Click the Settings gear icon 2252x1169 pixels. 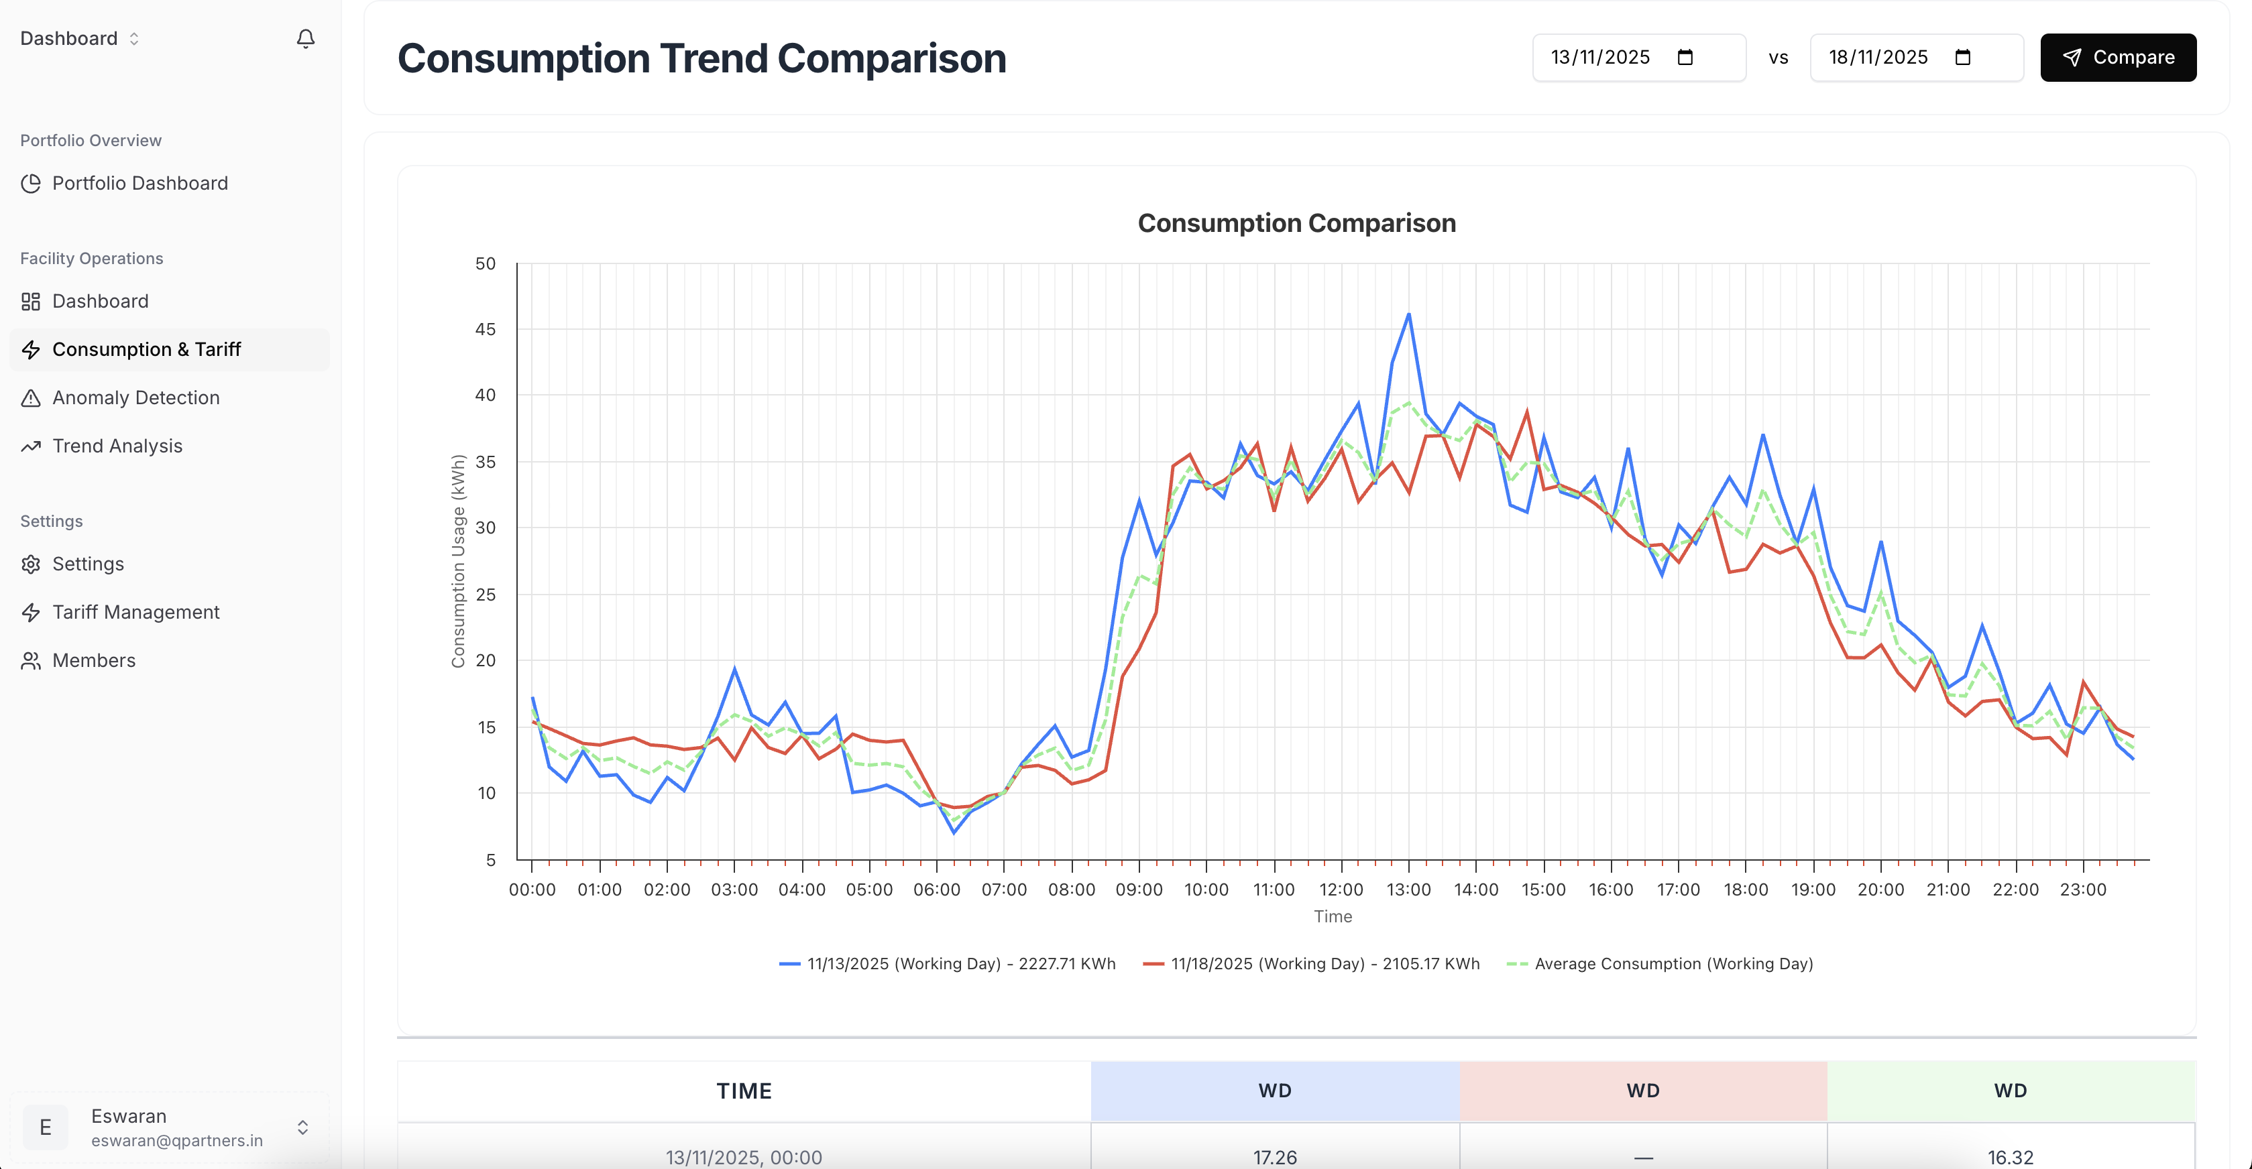(31, 564)
